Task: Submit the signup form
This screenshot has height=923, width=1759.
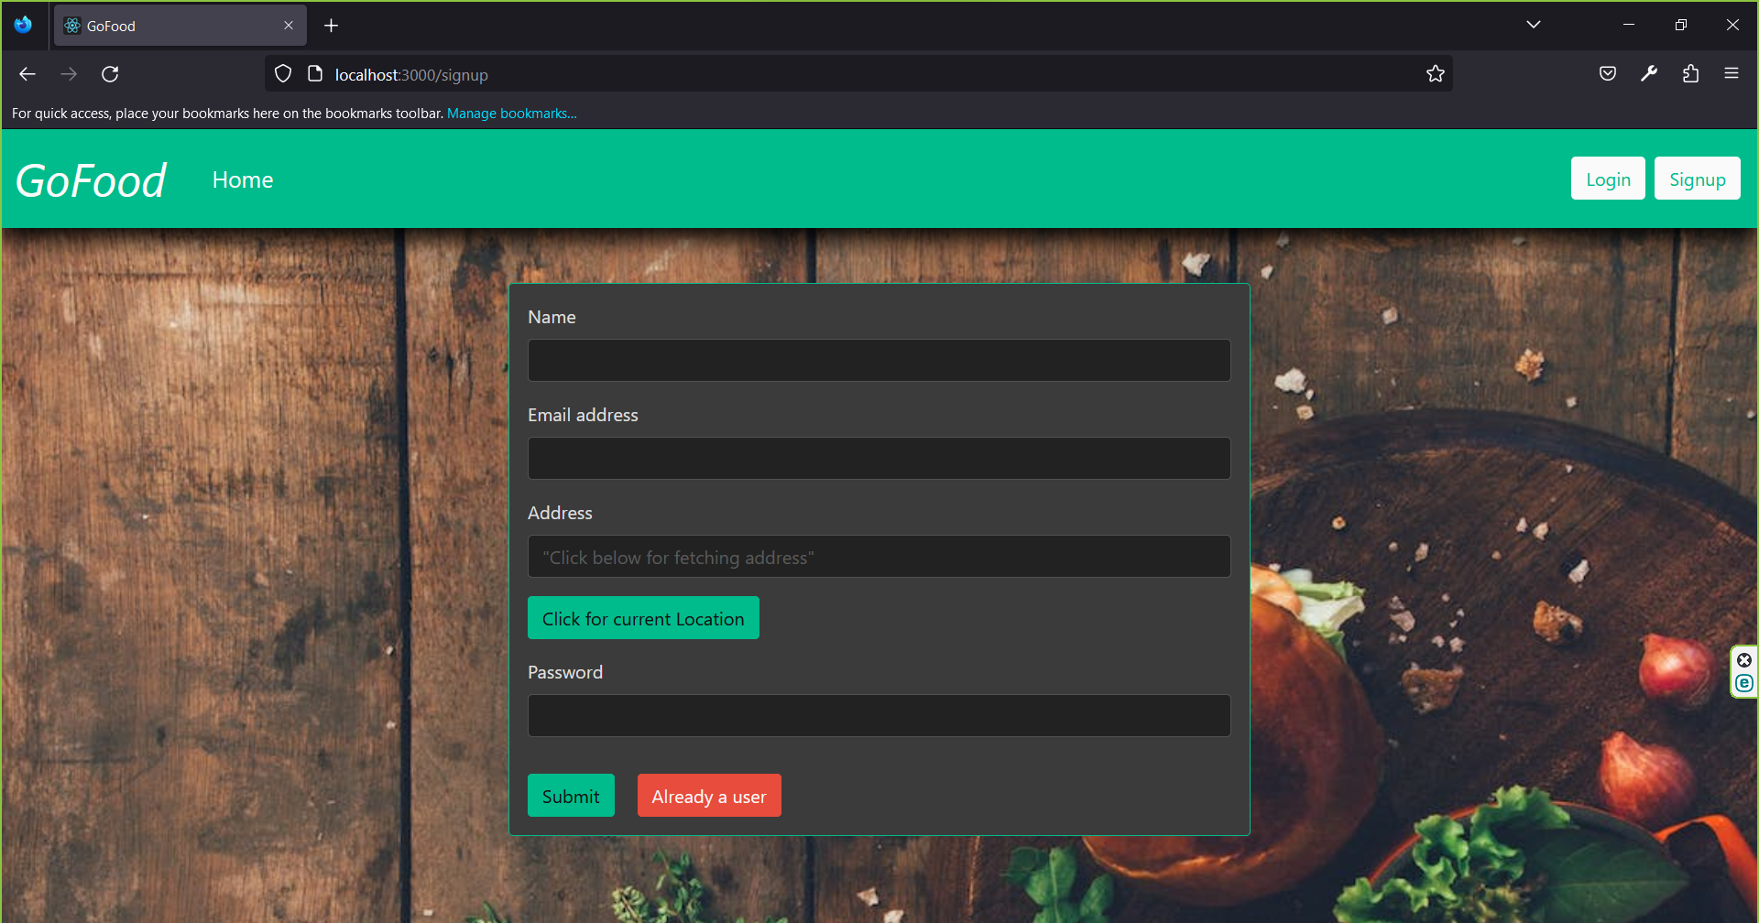Action: (x=571, y=795)
